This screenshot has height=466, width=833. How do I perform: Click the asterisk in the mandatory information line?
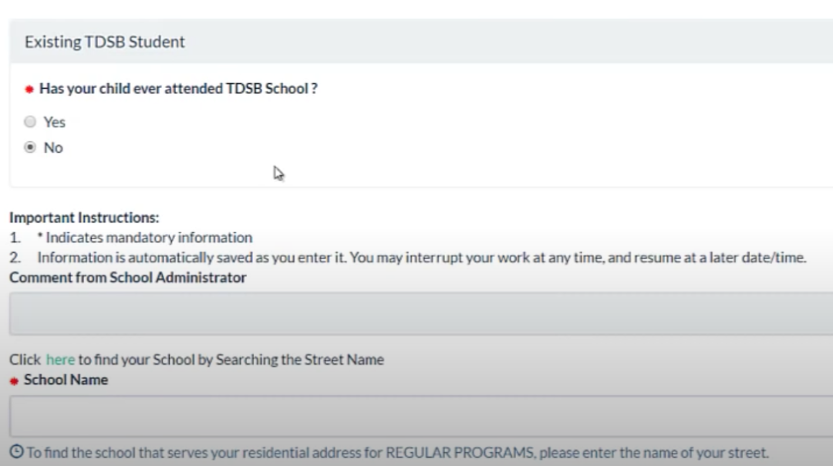point(39,236)
